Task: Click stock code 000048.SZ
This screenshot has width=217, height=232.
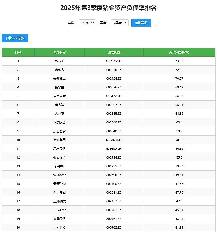Action: point(114,131)
